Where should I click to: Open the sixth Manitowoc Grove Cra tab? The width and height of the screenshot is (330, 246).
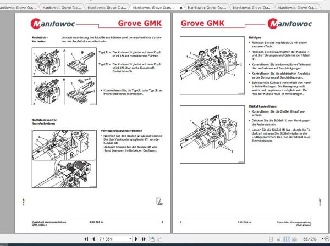(x=252, y=8)
